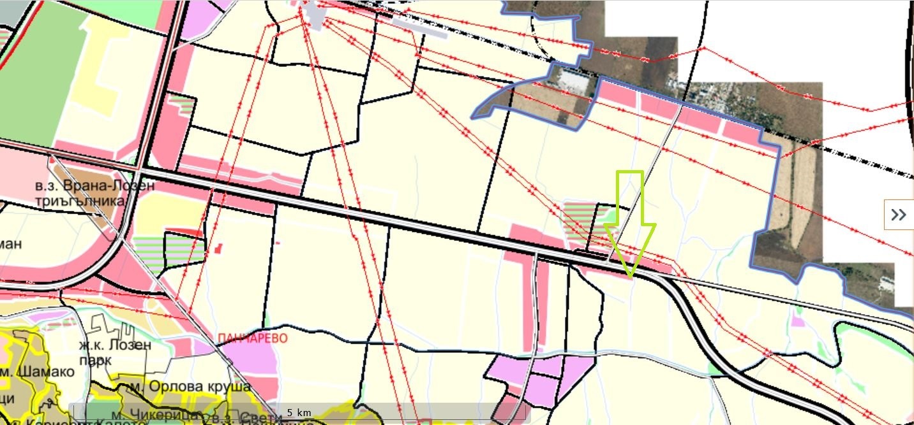Select the small green parcel beside the arrow
The width and height of the screenshot is (914, 425).
[611, 217]
